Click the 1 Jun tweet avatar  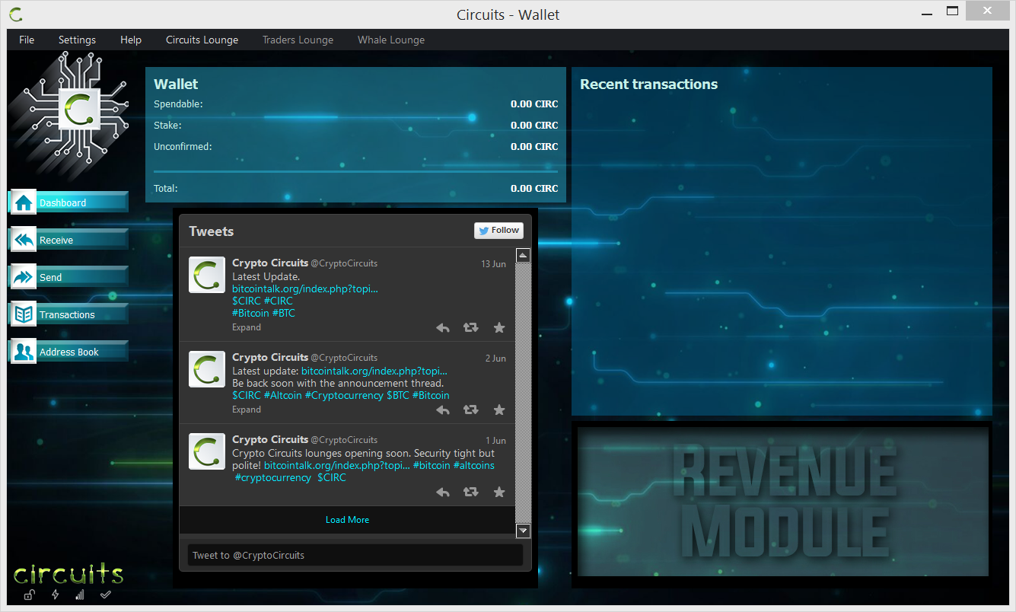point(207,451)
